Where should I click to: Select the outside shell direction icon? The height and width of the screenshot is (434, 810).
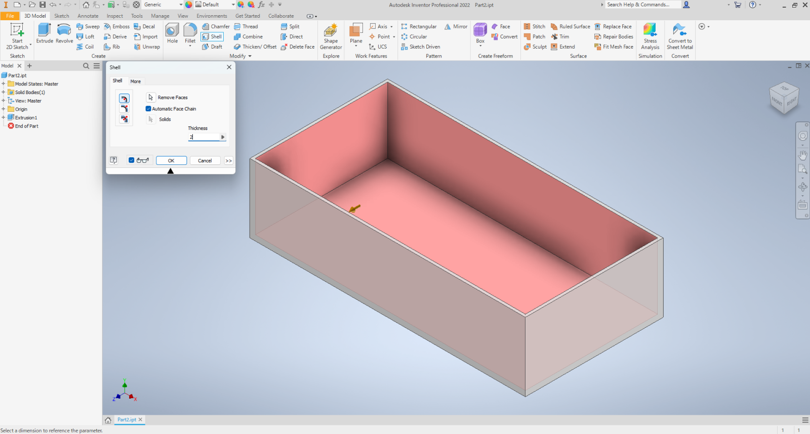(124, 109)
